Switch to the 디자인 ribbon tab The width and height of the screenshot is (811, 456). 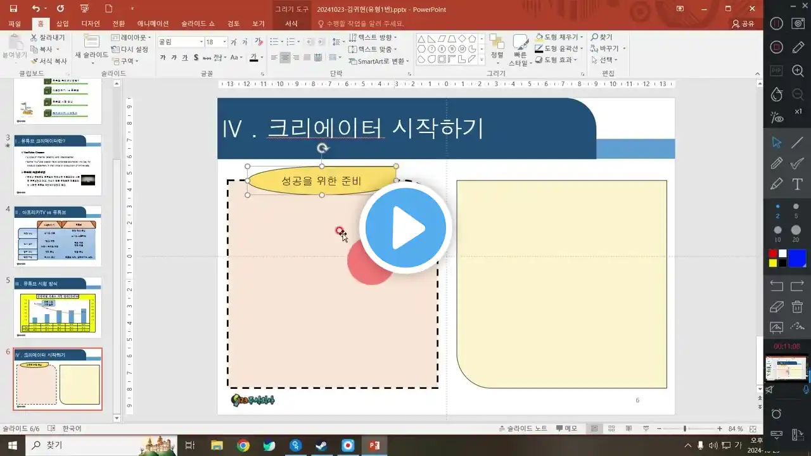click(91, 24)
